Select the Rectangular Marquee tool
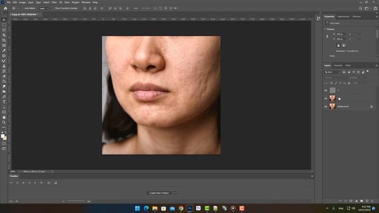The image size is (379, 213). pos(4,25)
